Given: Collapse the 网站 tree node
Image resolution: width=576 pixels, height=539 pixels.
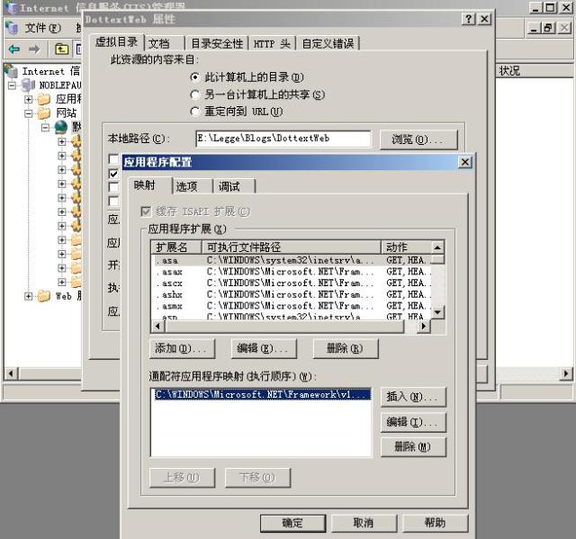Looking at the screenshot, I should [28, 113].
